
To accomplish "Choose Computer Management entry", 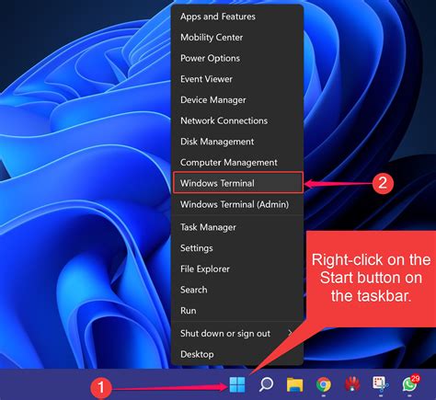I will click(237, 162).
